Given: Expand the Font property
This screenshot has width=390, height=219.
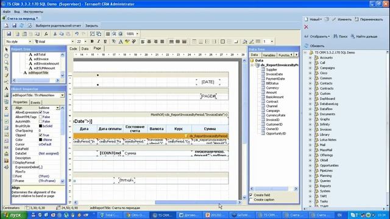Looking at the screenshot, I should click(14, 176).
